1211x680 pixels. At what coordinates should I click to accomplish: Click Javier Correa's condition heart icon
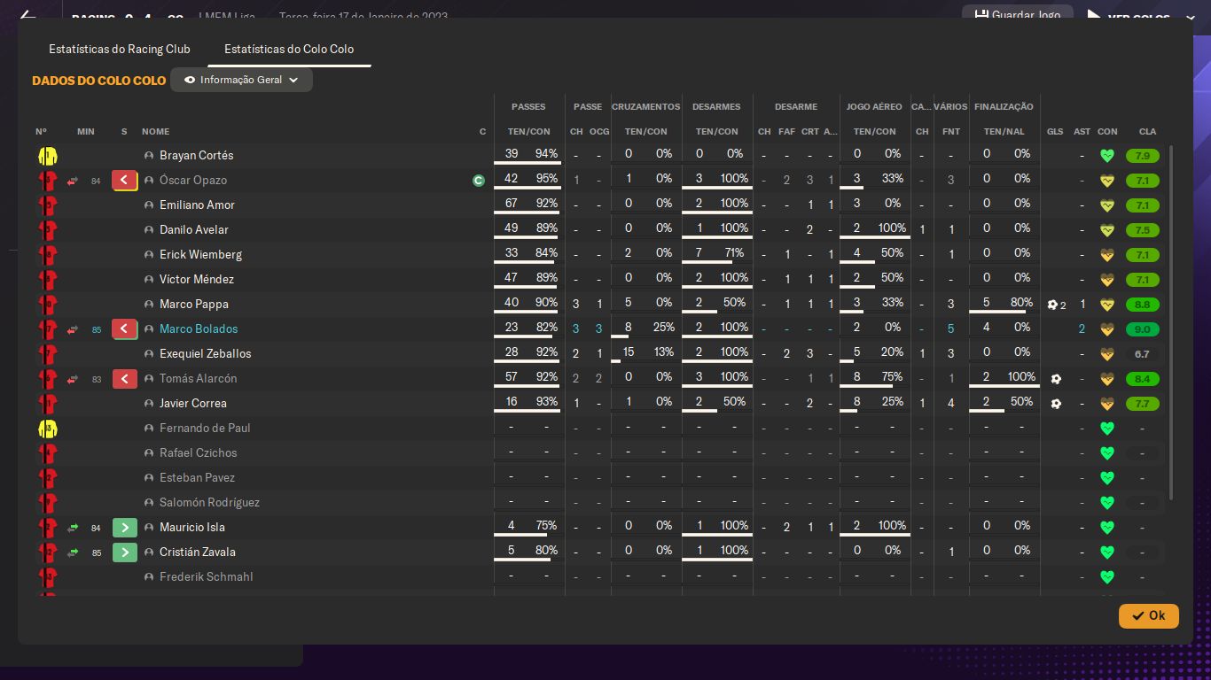(x=1106, y=404)
